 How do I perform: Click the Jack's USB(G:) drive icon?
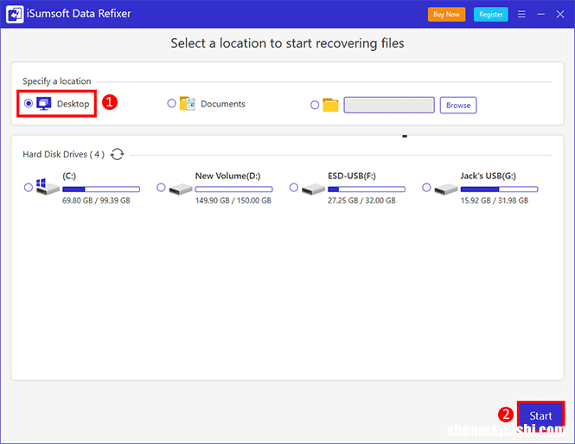pos(446,189)
